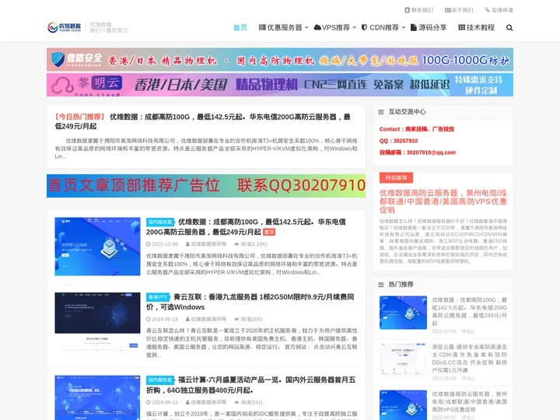The image size is (560, 420).
Task: Click the icon beside 联系我们
Action: coord(407,10)
